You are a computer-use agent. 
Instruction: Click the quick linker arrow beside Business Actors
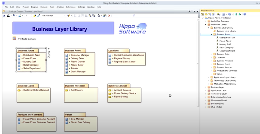(x=49, y=49)
